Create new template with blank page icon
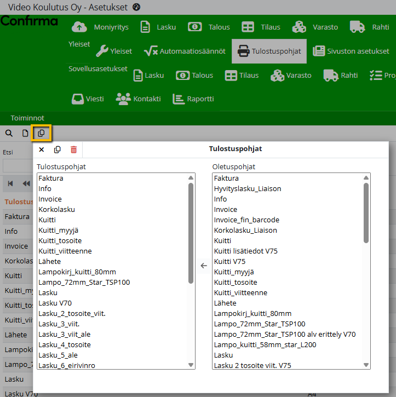Viewport: 396px width, 397px height. click(x=25, y=133)
